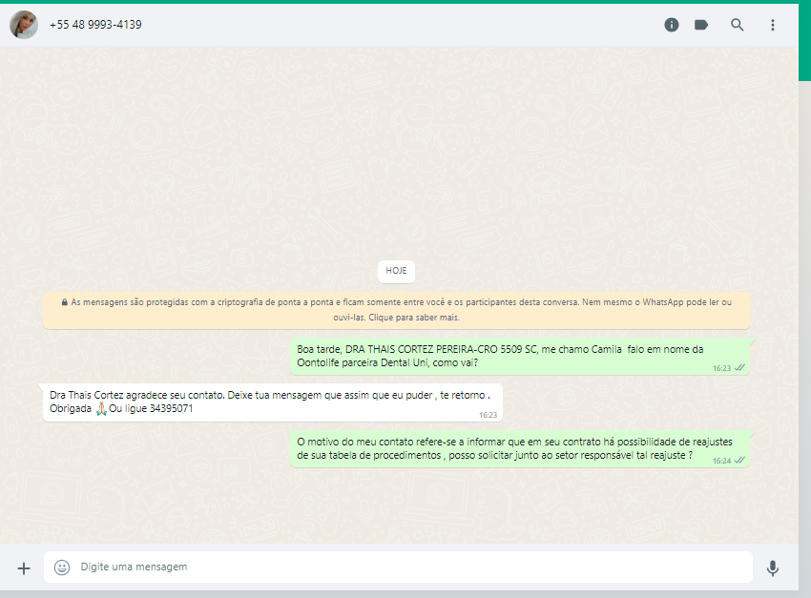Click the 'Dra Thais Cortez agradece' reply

[273, 402]
